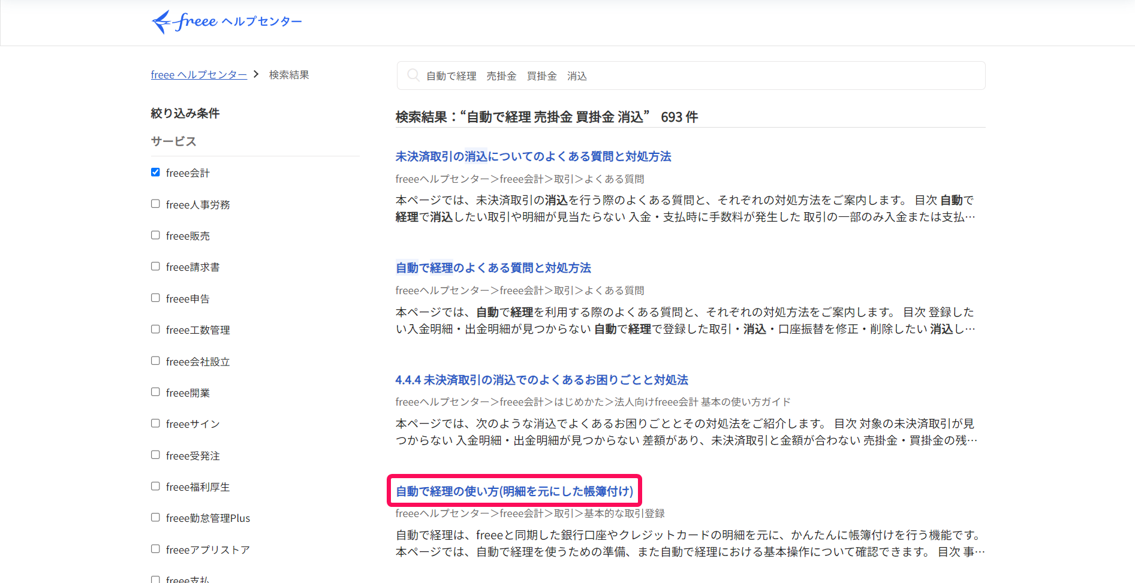Open 未決済取引の消込についてのよくある質問と対処方法 result
Screen dimensions: 1135x583
pos(533,156)
